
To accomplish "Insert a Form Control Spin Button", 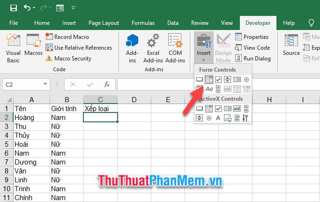I will pos(227,80).
